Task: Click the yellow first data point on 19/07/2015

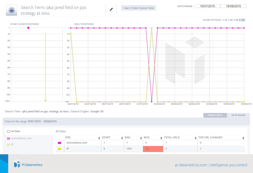Action: (x=71, y=33)
